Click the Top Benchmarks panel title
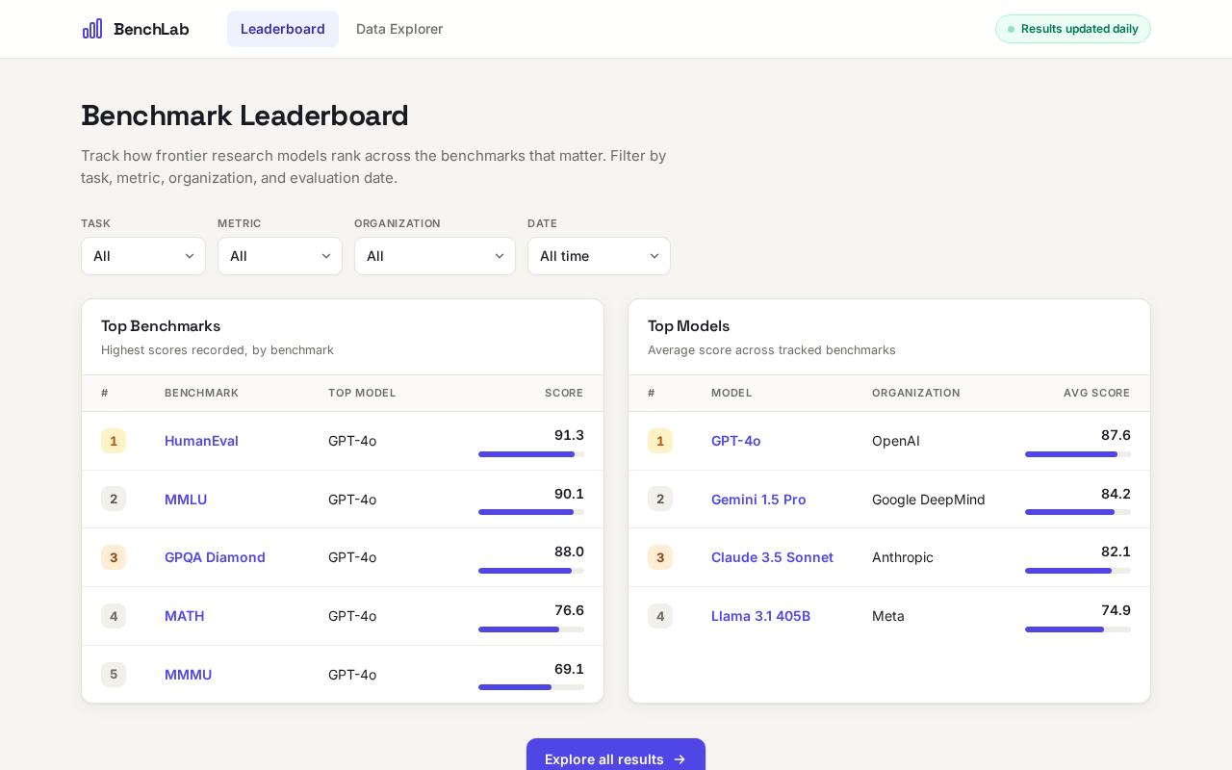Screen dimensions: 1232x770 tap(161, 326)
